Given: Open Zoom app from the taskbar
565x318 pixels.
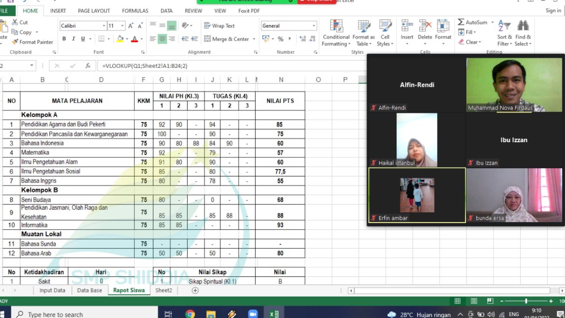Looking at the screenshot, I should tap(252, 314).
